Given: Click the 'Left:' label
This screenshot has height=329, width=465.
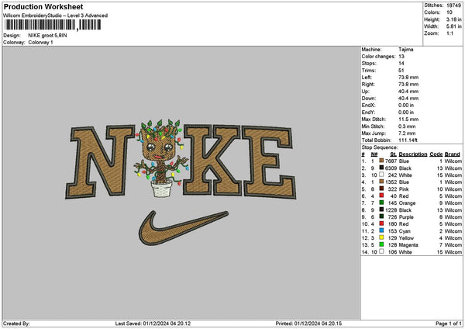Looking at the screenshot, I should [x=367, y=77].
